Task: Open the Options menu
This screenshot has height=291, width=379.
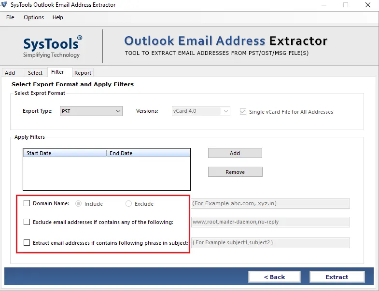Action: 34,17
